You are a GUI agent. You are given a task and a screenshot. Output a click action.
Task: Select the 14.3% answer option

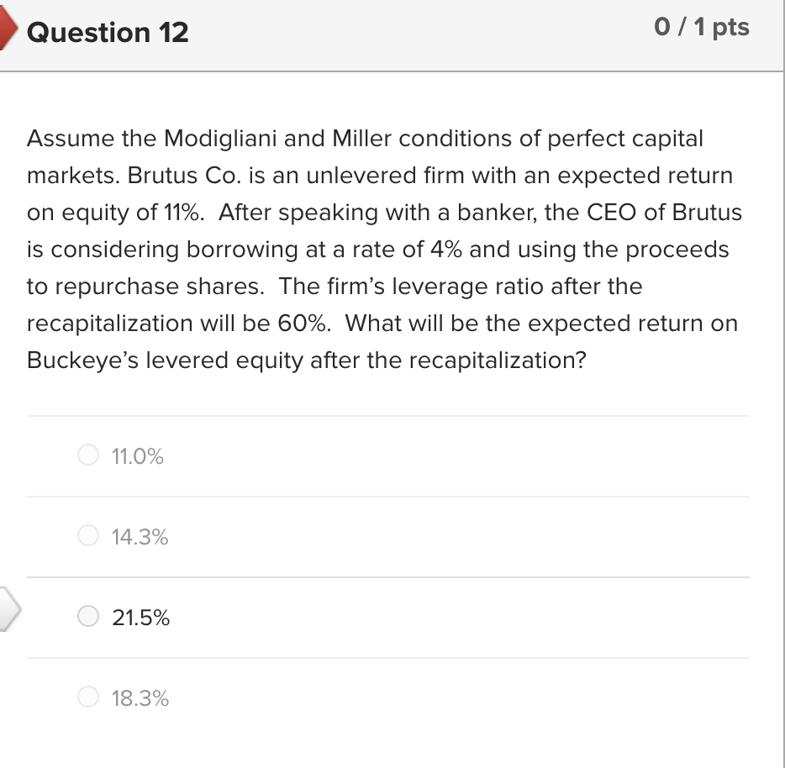[x=88, y=536]
